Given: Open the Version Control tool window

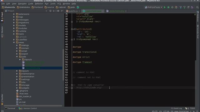Looking at the screenshot, I should pyautogui.click(x=28, y=108).
